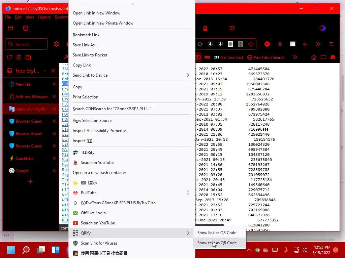Close the New Tab sidebar tab
This screenshot has height=258, width=345.
pyautogui.click(x=54, y=84)
